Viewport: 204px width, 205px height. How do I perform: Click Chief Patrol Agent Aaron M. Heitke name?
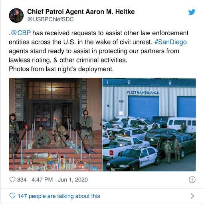pyautogui.click(x=81, y=12)
